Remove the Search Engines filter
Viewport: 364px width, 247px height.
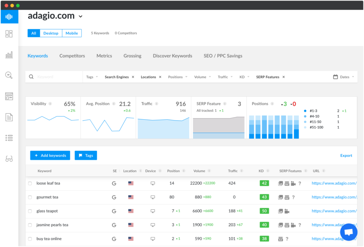point(133,77)
